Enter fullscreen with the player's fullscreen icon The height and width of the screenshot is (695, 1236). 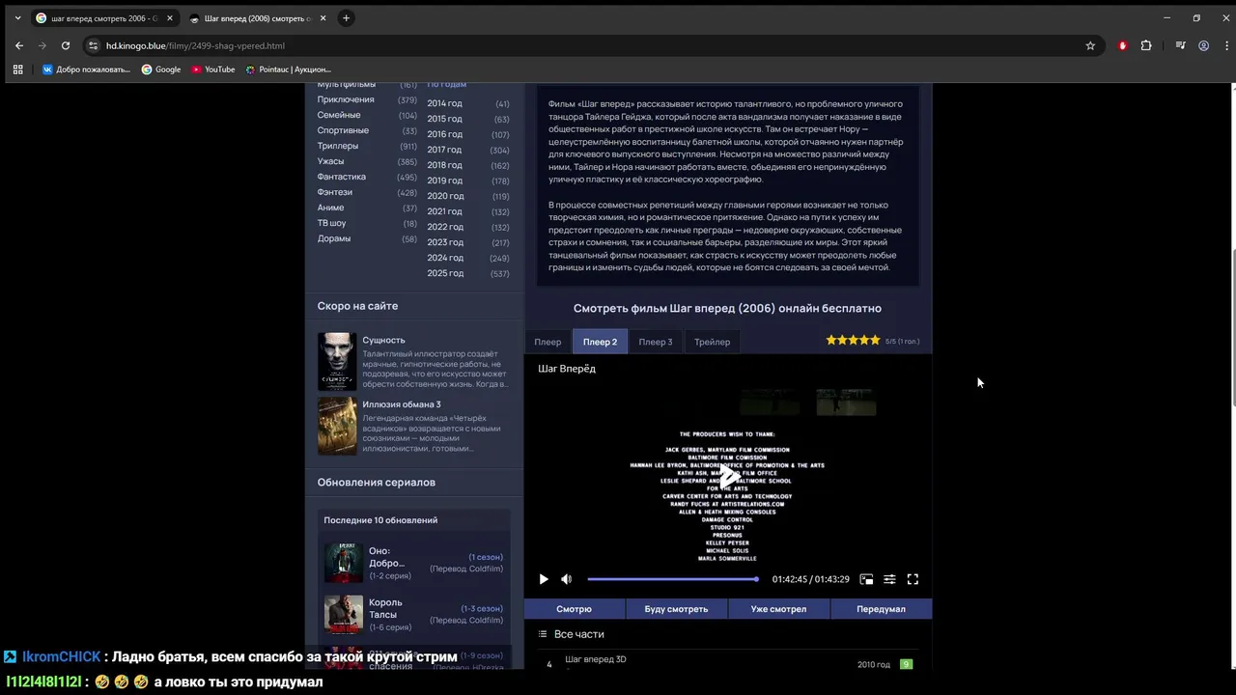click(x=913, y=579)
